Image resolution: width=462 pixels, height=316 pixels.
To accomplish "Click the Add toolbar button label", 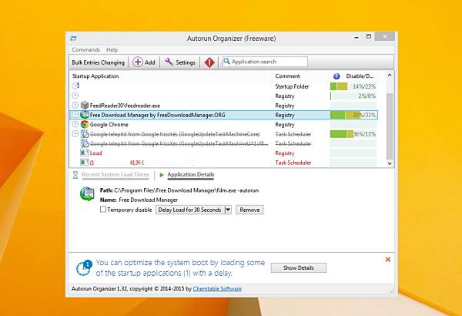I will point(149,62).
